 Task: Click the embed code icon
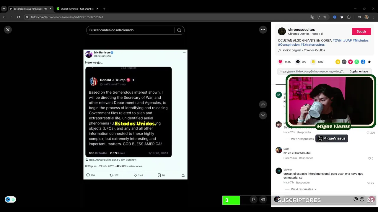(x=344, y=62)
